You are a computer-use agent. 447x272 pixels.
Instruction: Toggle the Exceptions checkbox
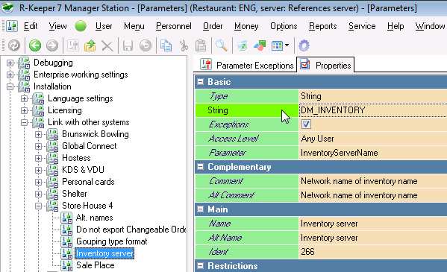pyautogui.click(x=306, y=124)
